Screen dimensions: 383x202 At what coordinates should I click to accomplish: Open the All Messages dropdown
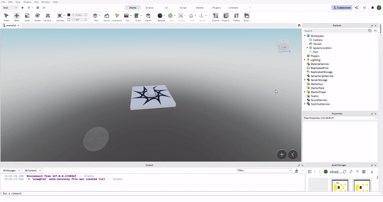pyautogui.click(x=11, y=171)
